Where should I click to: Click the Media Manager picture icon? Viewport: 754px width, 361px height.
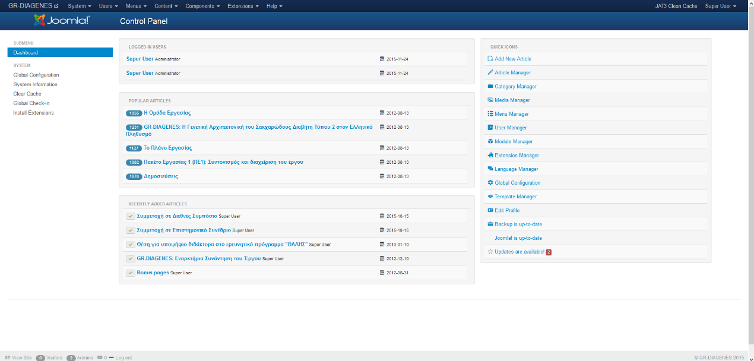click(490, 100)
